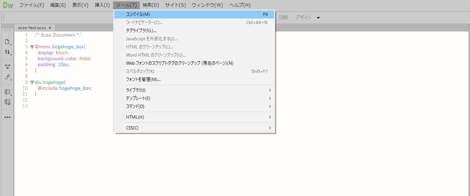Open the ファイル(F) menu
Viewport: 470px width, 196px height.
(31, 5)
